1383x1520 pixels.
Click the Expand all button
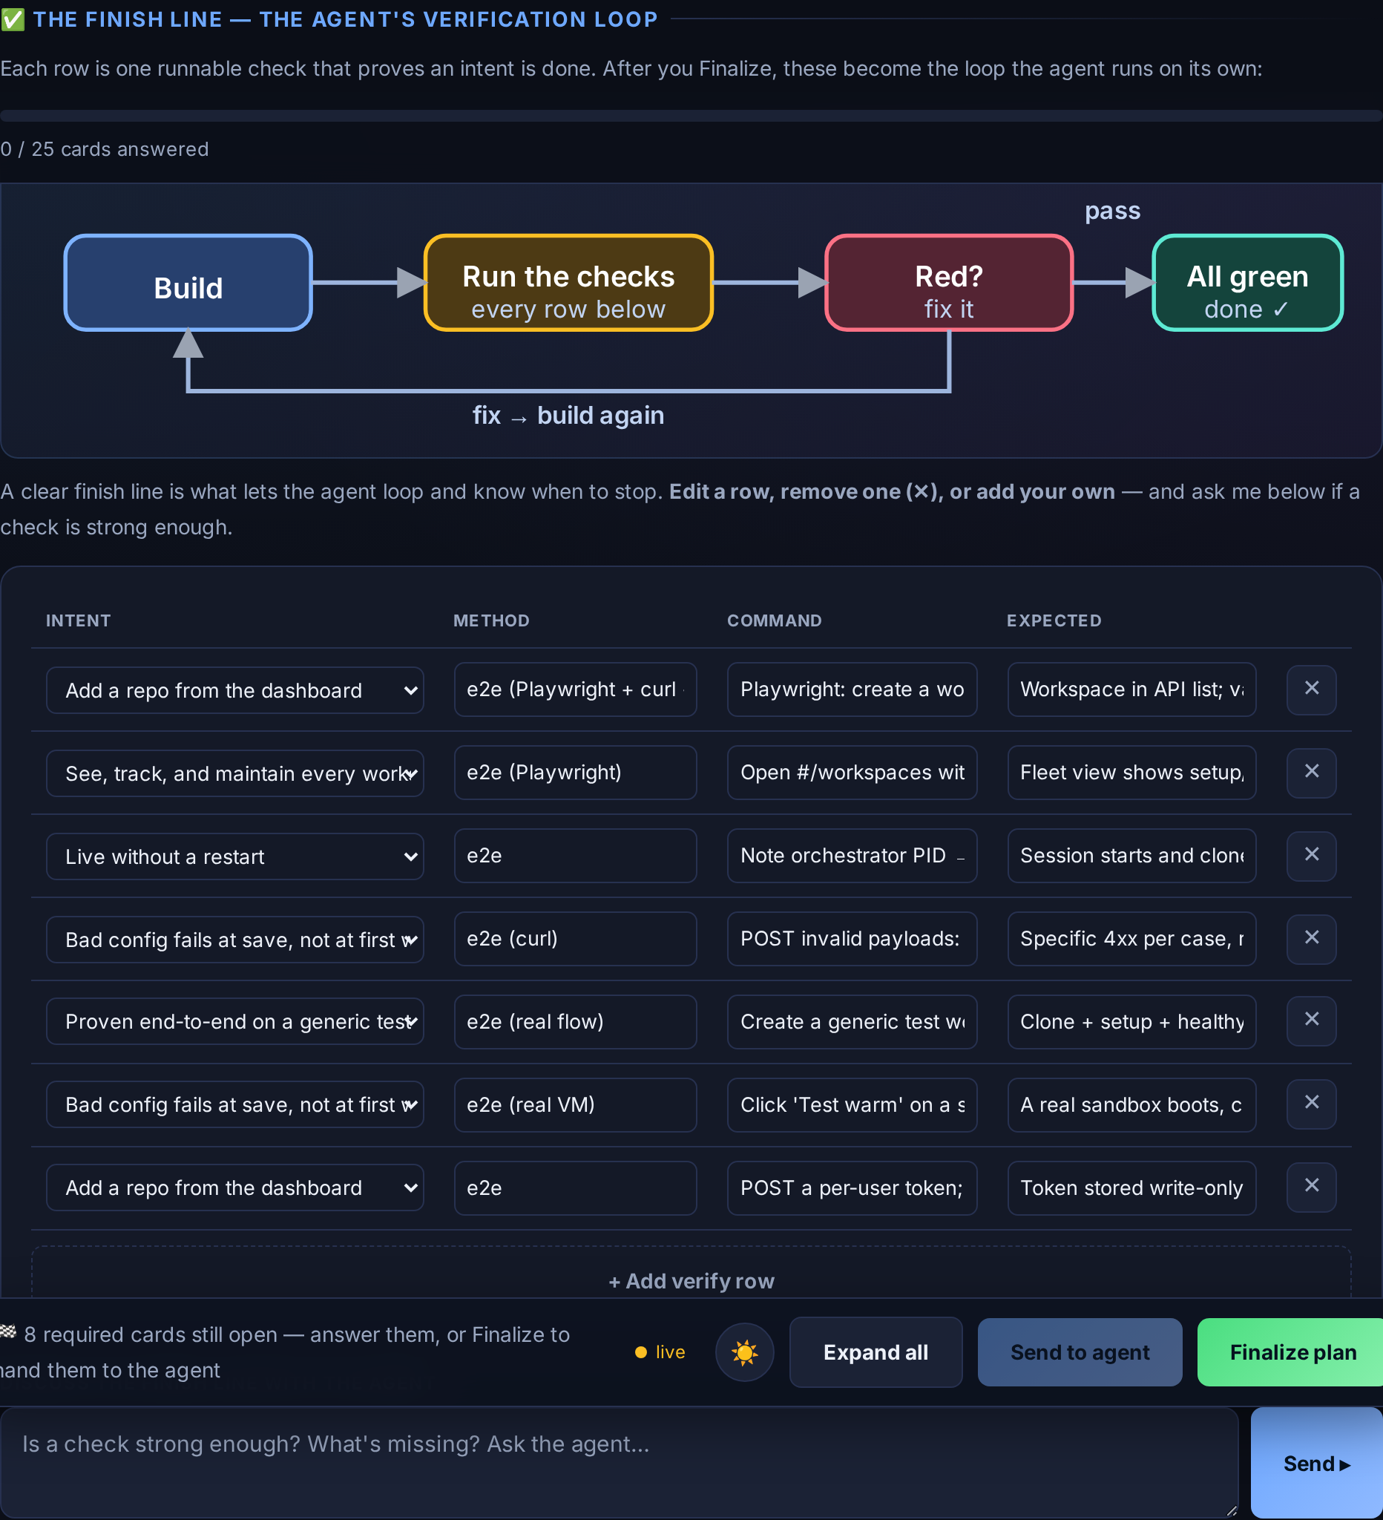coord(875,1352)
